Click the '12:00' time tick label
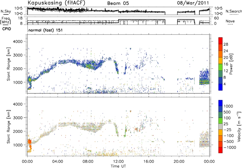The image size is (242, 168). [x=118, y=162]
